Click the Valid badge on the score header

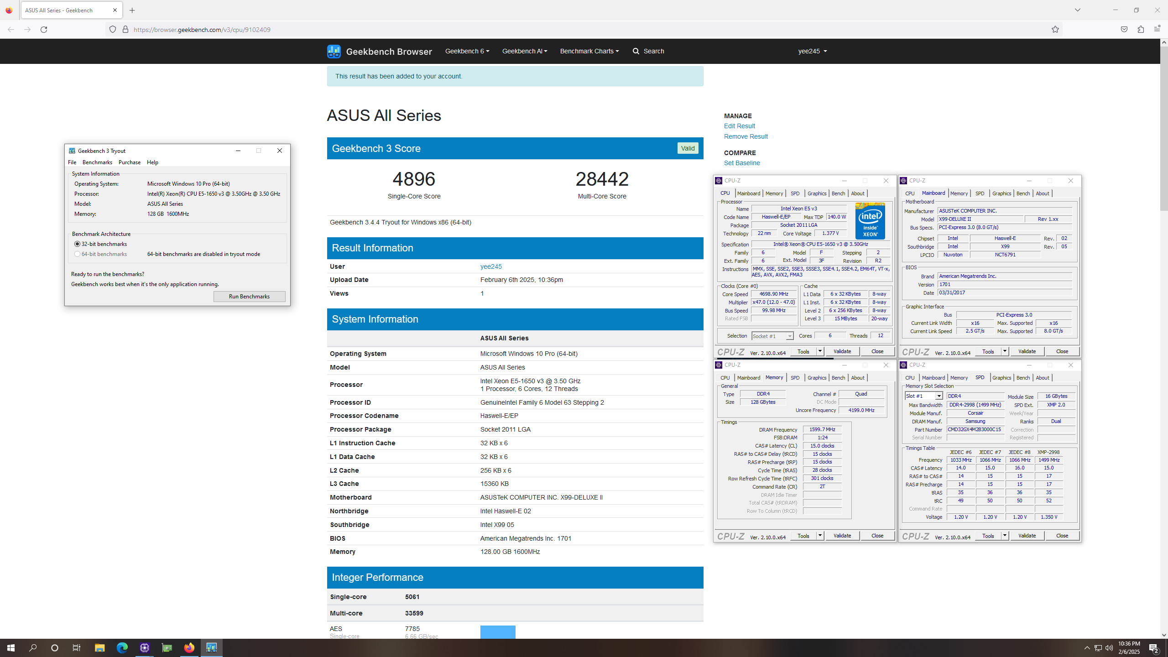[688, 148]
